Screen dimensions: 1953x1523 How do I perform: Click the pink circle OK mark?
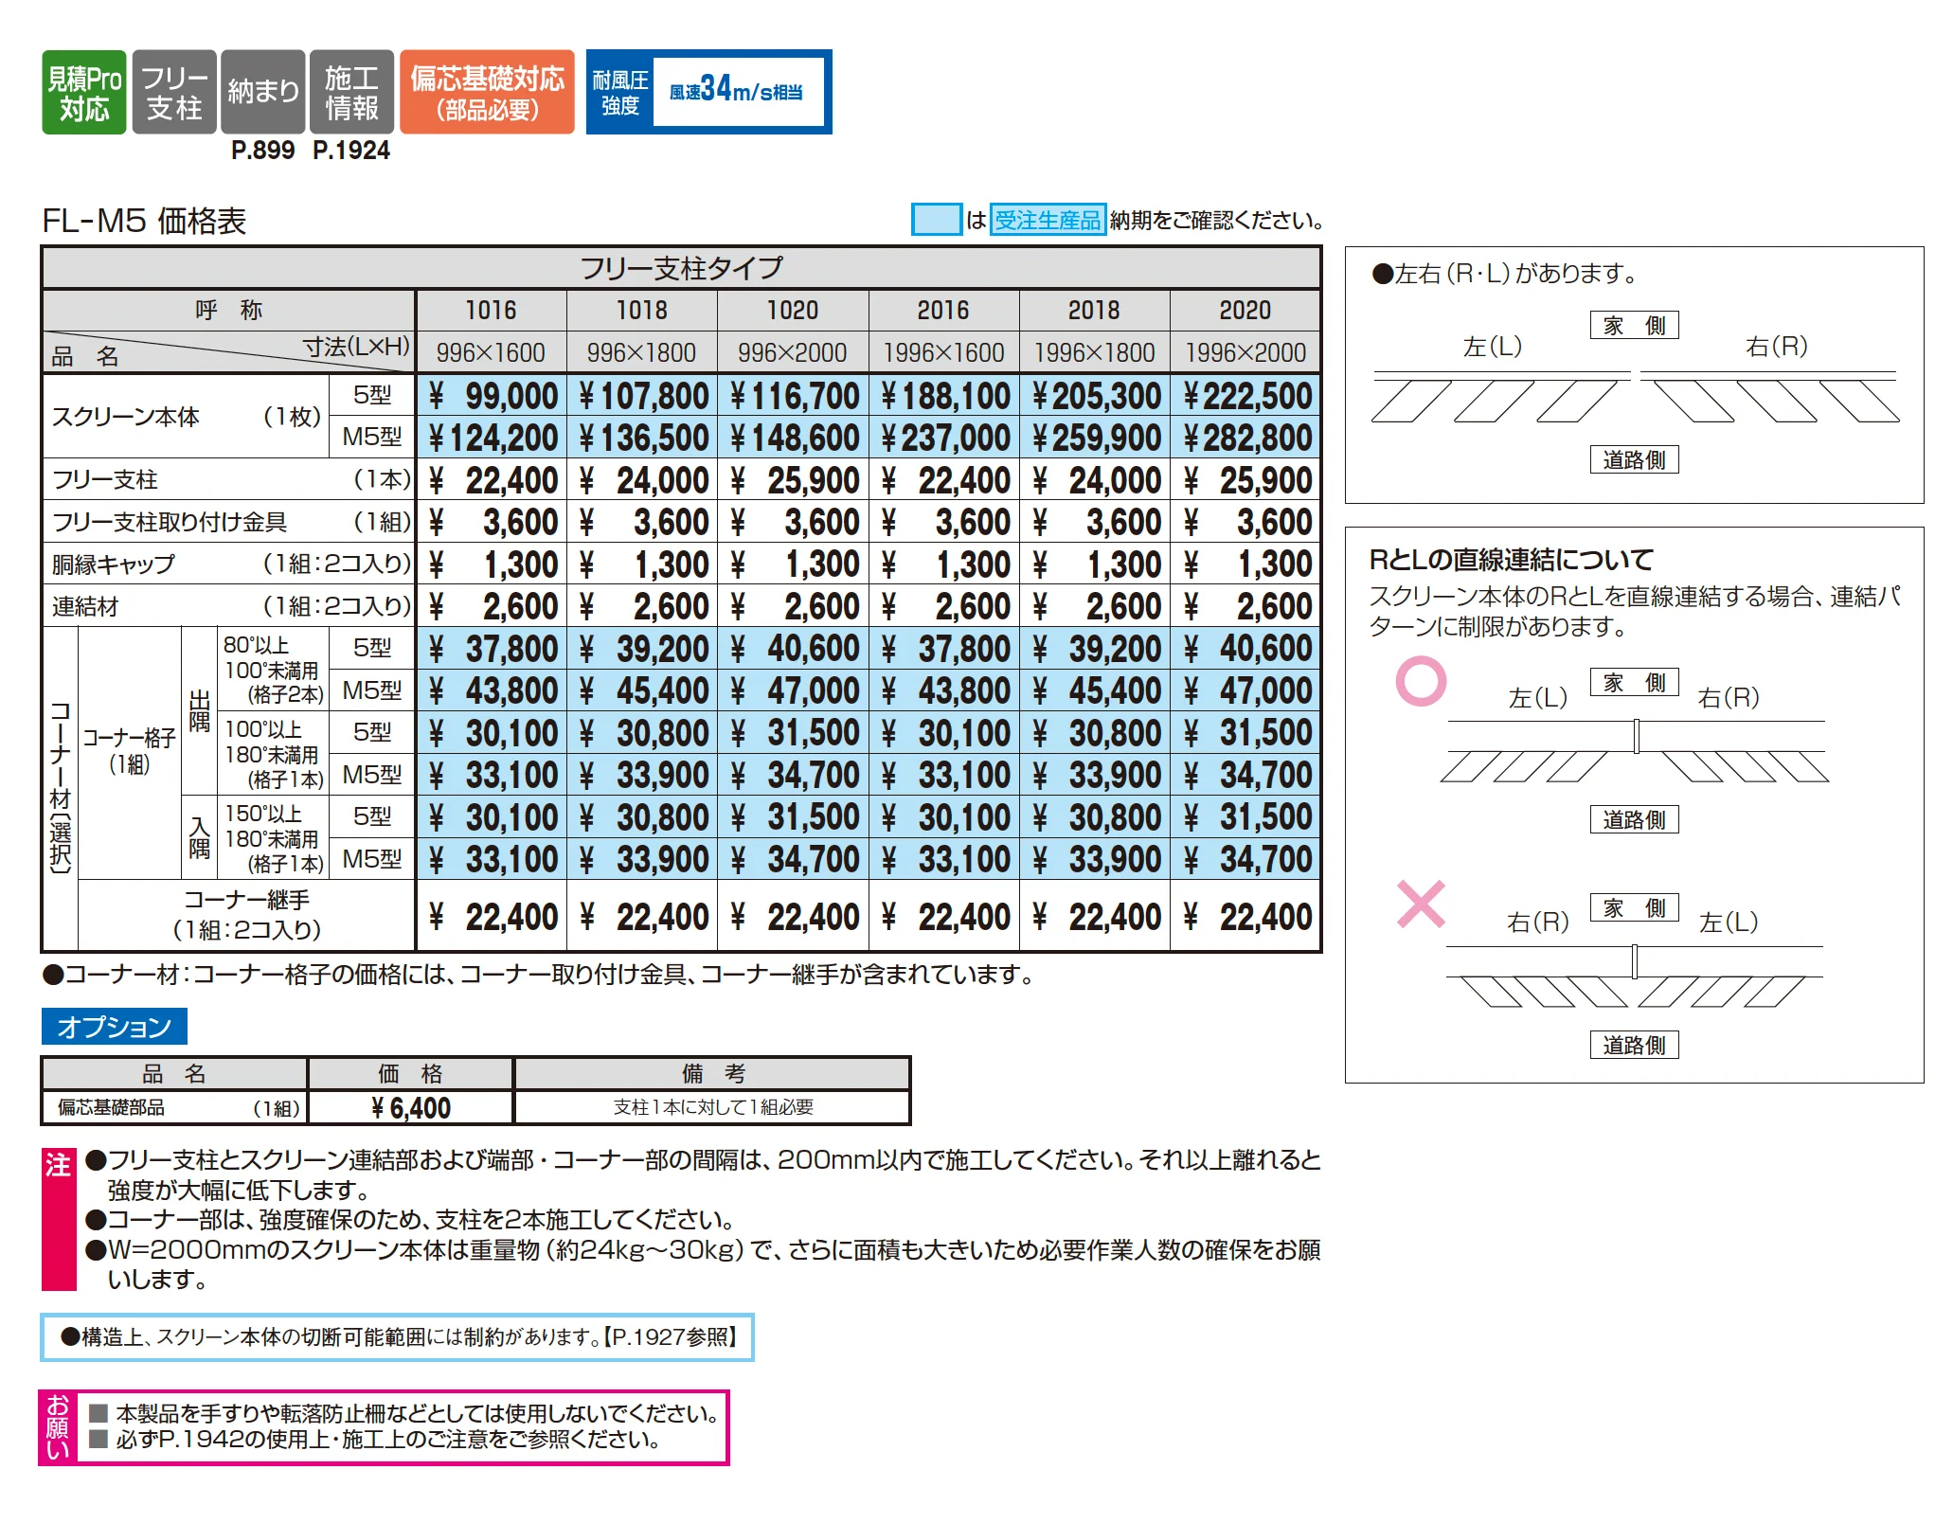pos(1421,681)
